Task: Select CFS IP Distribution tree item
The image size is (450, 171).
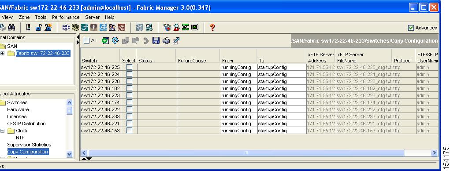Action: pyautogui.click(x=26, y=124)
